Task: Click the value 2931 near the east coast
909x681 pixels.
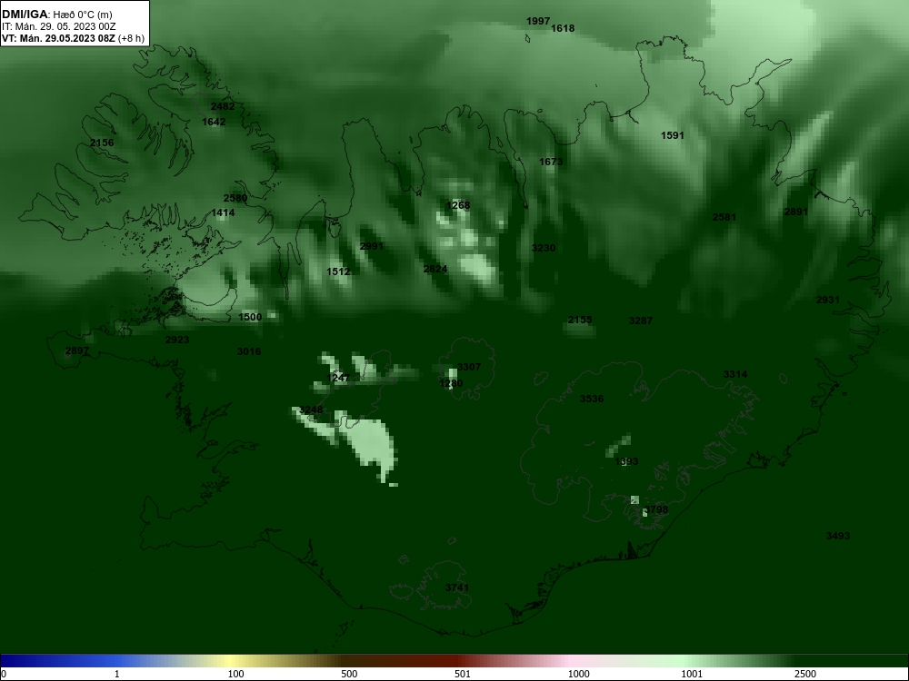Action: tap(828, 300)
